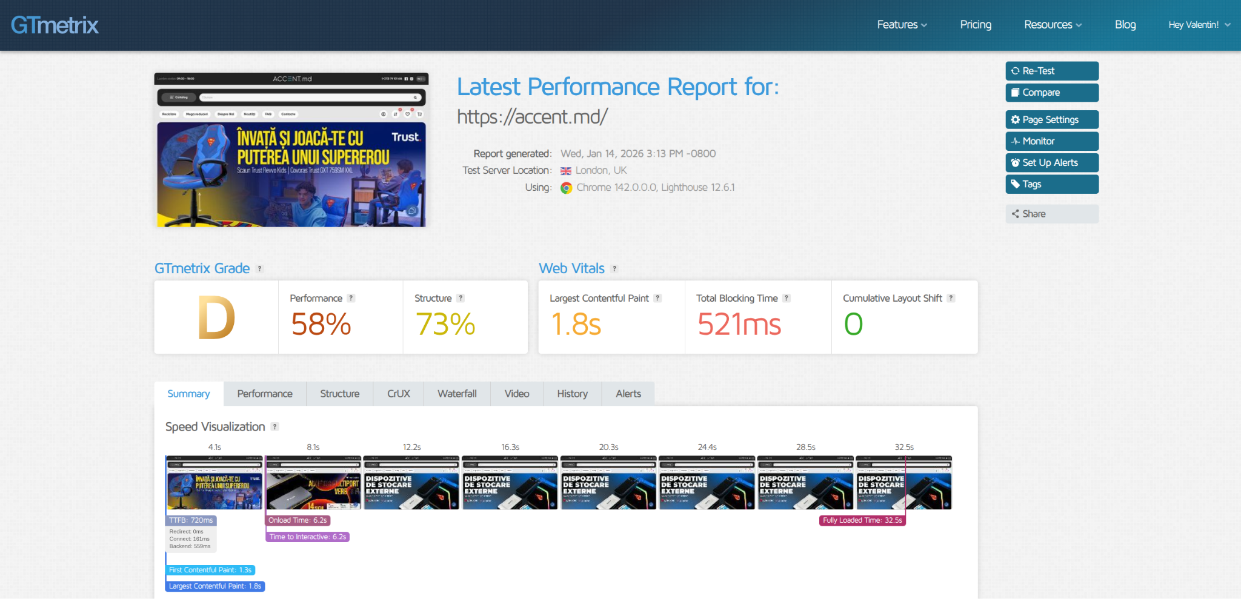Open the Speed Visualization help icon

(x=274, y=427)
